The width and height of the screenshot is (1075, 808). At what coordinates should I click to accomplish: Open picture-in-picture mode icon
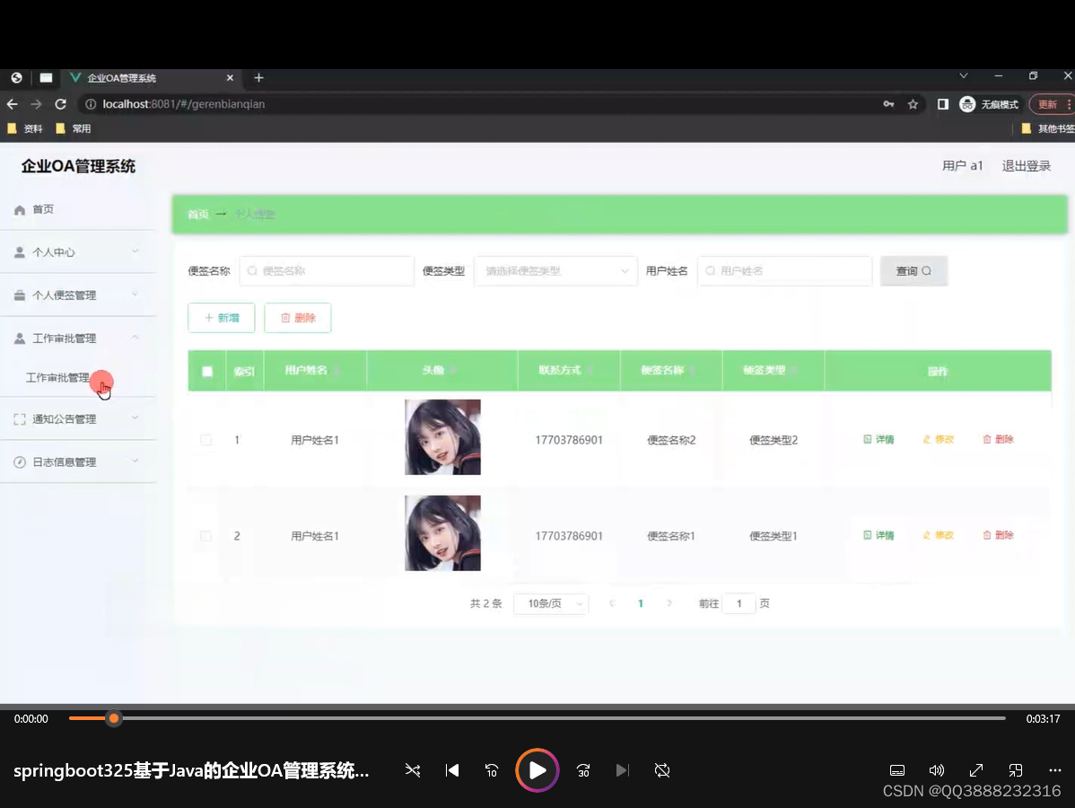tap(1015, 770)
